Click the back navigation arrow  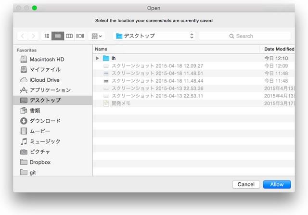(x=23, y=36)
